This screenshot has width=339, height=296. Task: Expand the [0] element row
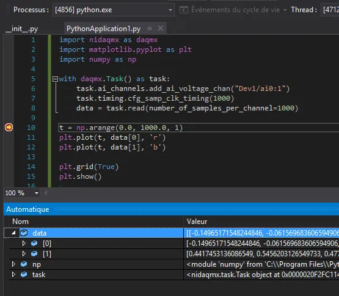coord(24,244)
